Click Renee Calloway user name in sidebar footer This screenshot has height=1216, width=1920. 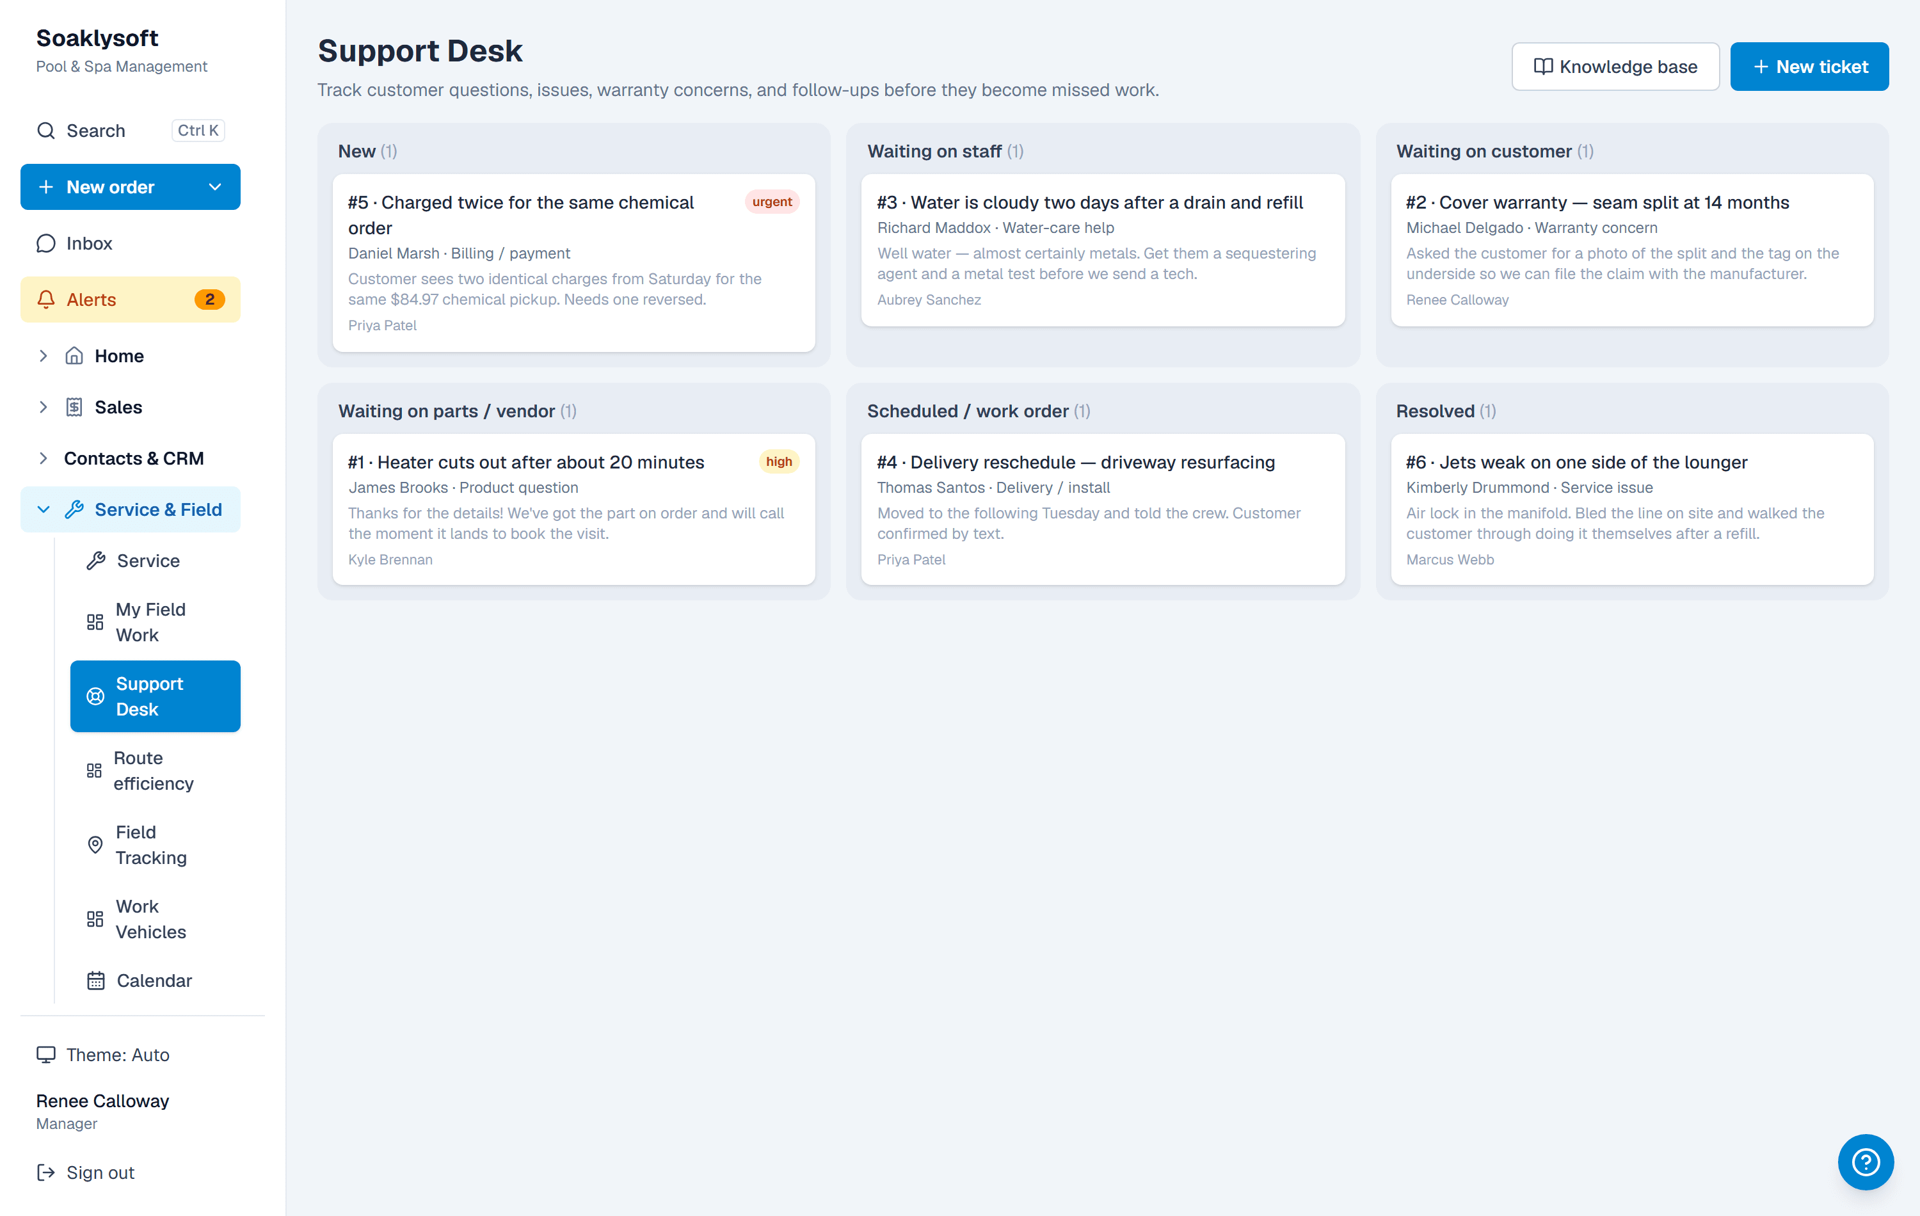102,1100
